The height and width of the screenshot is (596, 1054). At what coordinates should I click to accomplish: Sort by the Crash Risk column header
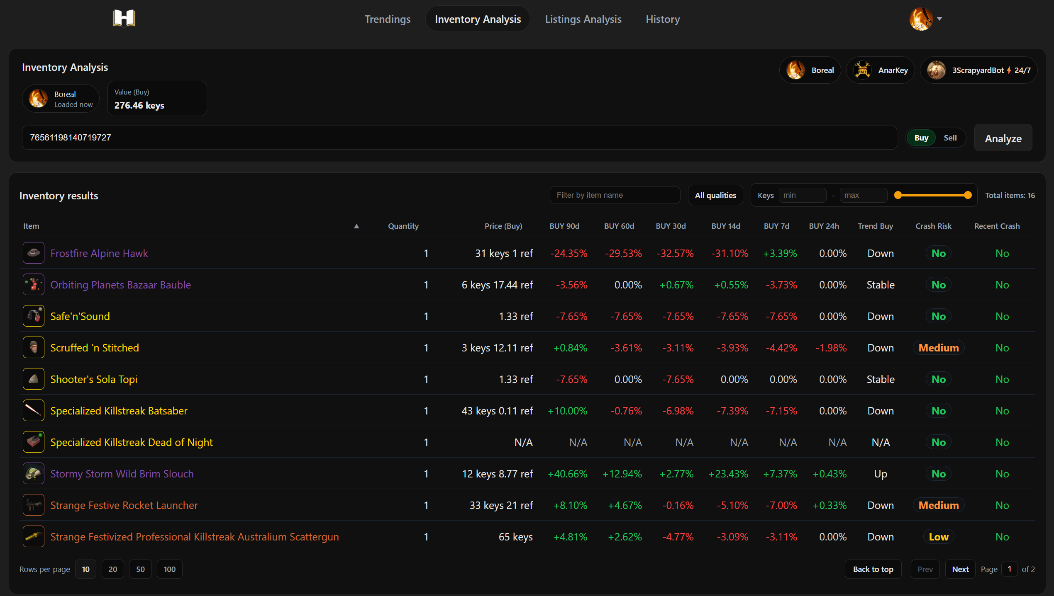coord(934,226)
